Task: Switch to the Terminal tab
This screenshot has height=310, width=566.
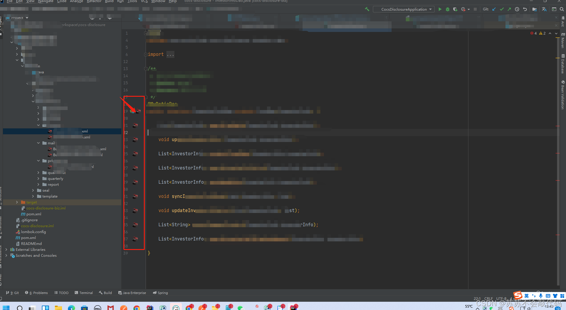Action: point(84,293)
